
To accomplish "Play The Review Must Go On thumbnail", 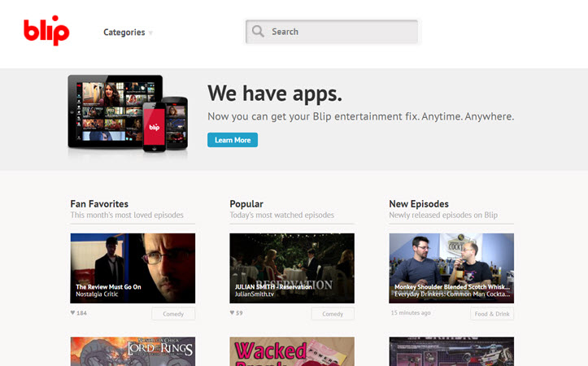I will coord(133,268).
